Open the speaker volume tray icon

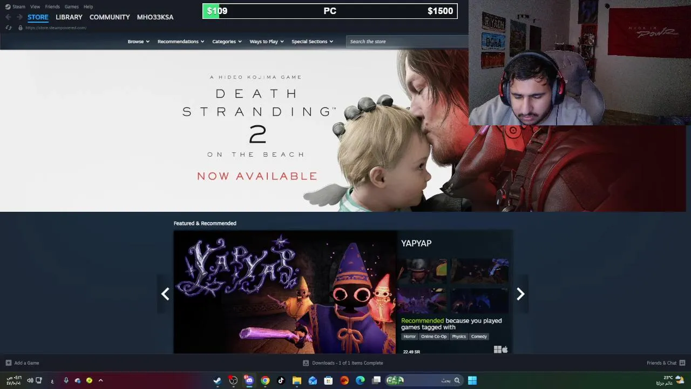pos(30,380)
